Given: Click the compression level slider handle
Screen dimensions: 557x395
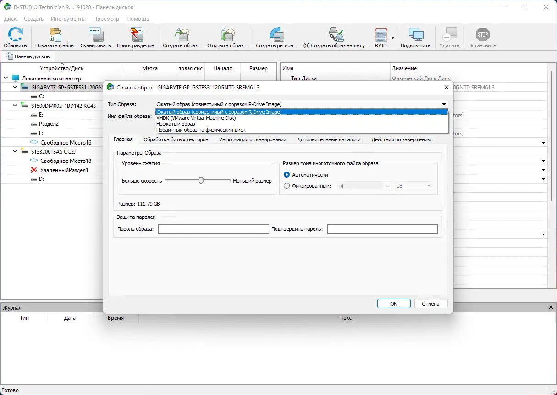Looking at the screenshot, I should (x=201, y=180).
